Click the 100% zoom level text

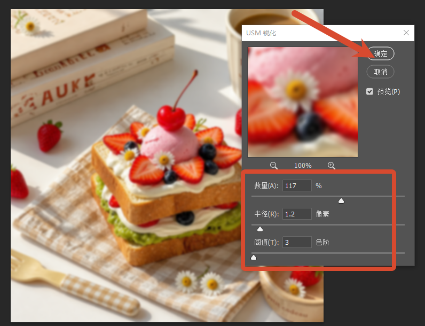[x=303, y=166]
